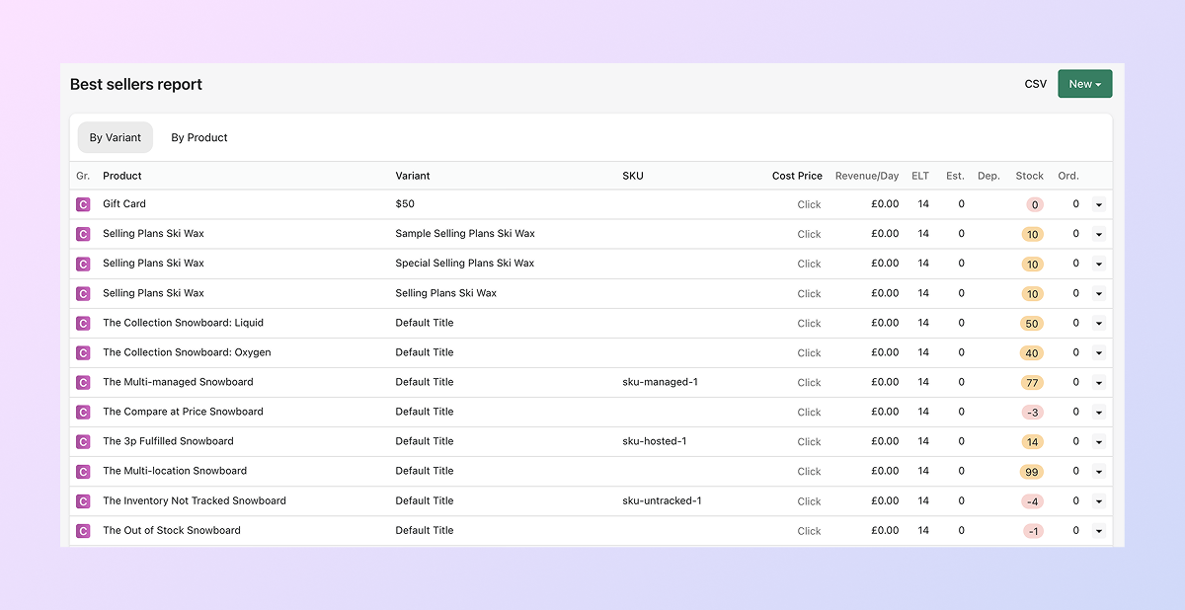Open actions dropdown for Sample Selling Plans Ski Wax
The width and height of the screenshot is (1185, 610).
tap(1098, 234)
